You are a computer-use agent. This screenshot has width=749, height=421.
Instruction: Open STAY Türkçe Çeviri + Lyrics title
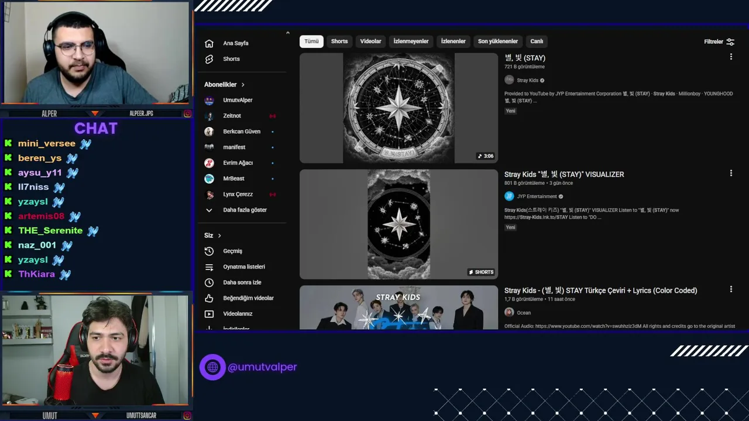pos(600,291)
